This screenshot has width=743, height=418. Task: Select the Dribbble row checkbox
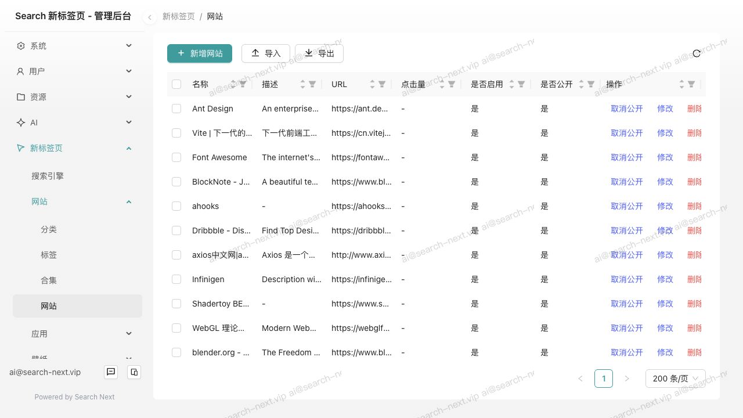[176, 230]
